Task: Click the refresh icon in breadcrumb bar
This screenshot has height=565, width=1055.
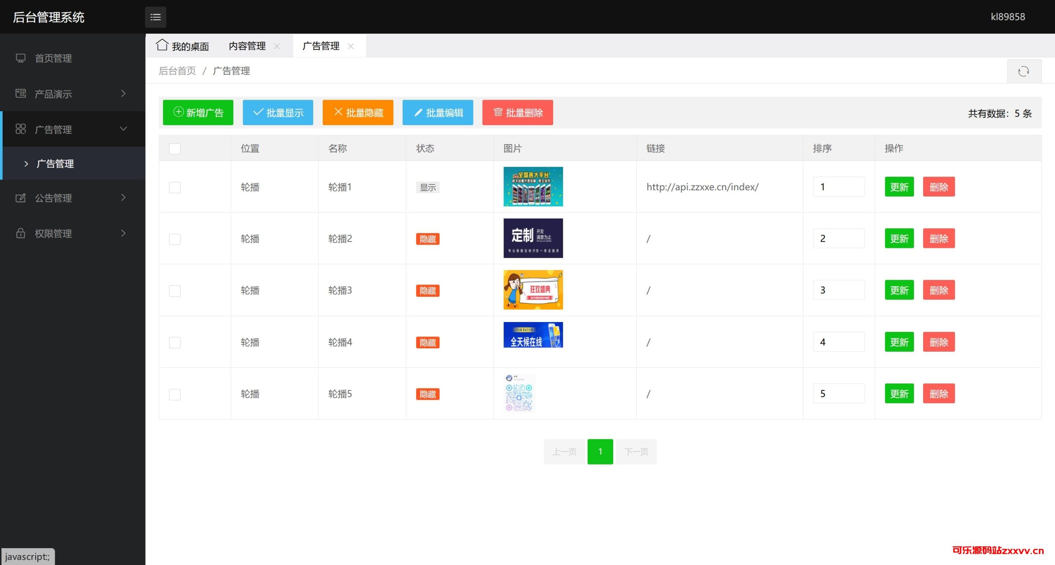Action: point(1023,71)
